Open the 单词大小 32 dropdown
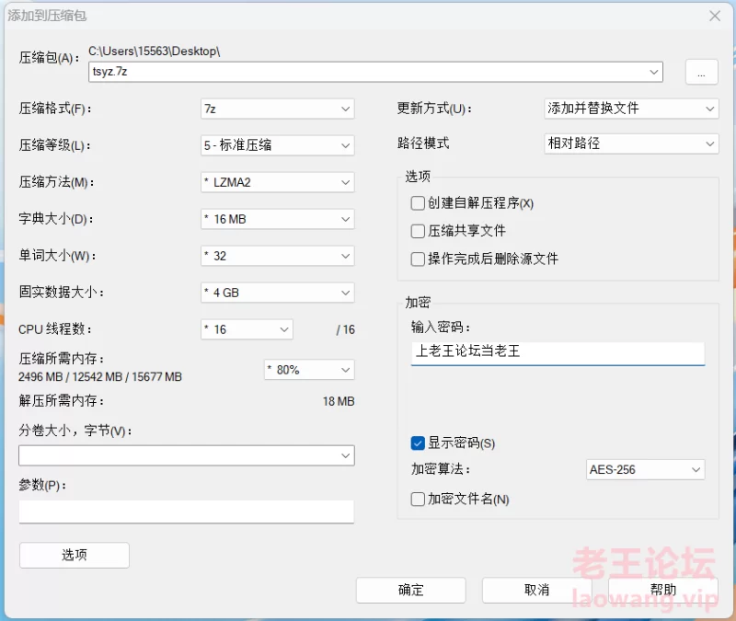This screenshot has height=621, width=736. (278, 256)
